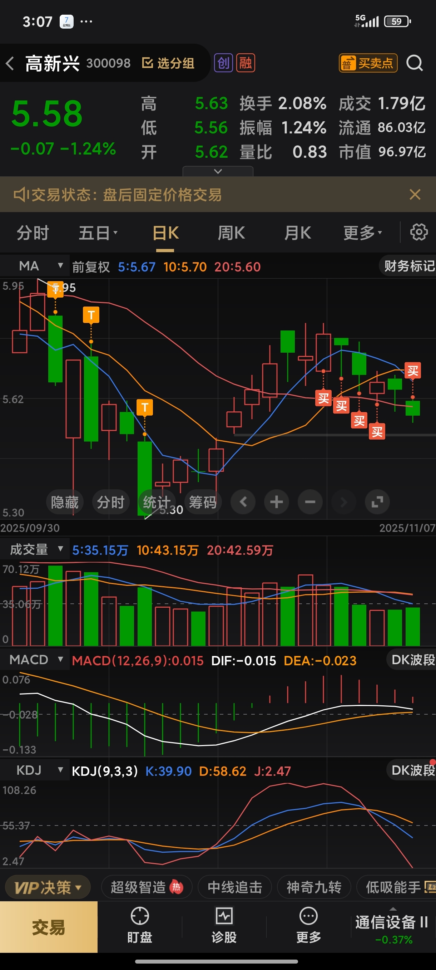Tap the 交易 trade button
Screen dimensions: 436x970
tap(49, 927)
